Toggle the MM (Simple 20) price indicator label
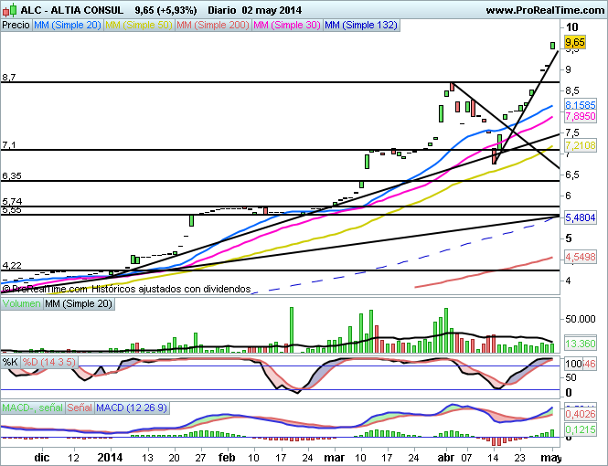 (66, 26)
